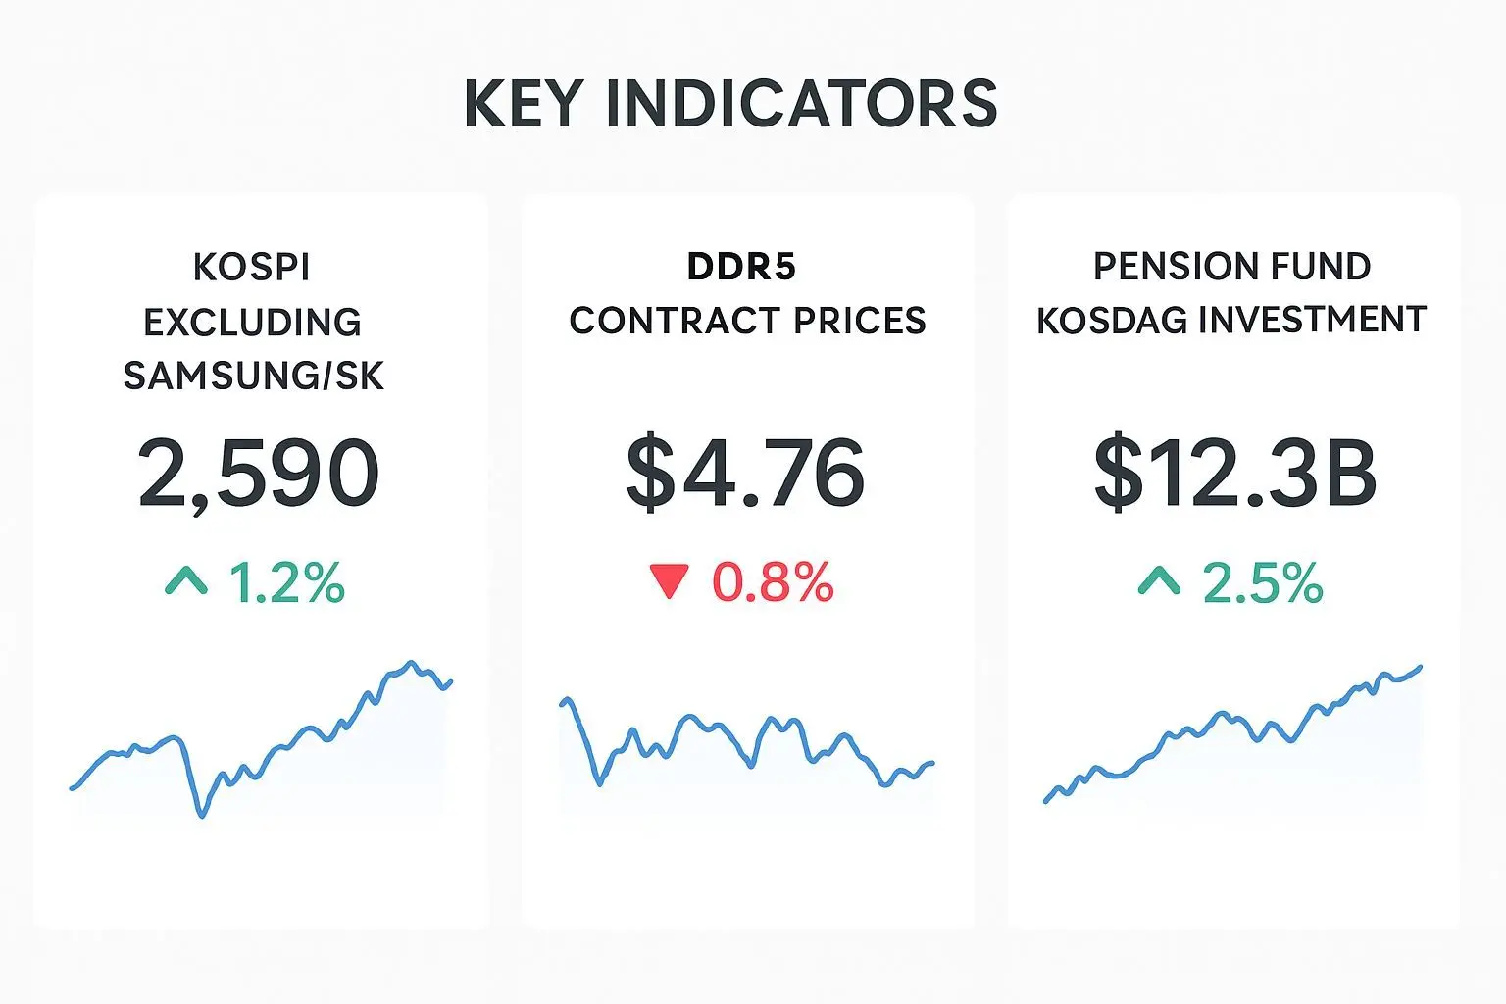Click the green up arrow beside 2.5%
The width and height of the screenshot is (1506, 1004).
pos(1159,581)
